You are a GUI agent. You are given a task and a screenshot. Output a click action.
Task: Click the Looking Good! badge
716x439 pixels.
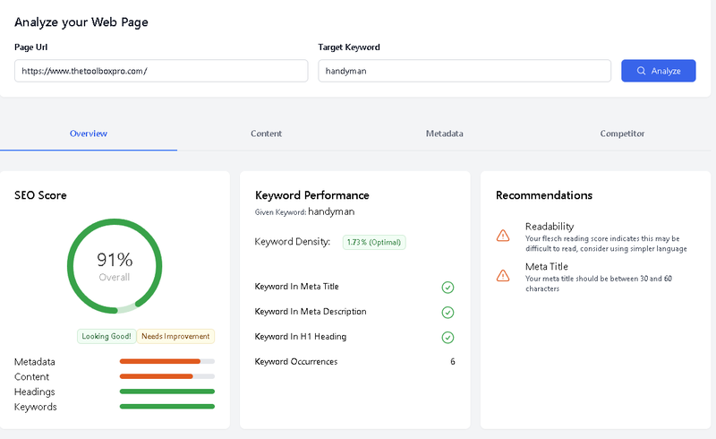click(106, 336)
